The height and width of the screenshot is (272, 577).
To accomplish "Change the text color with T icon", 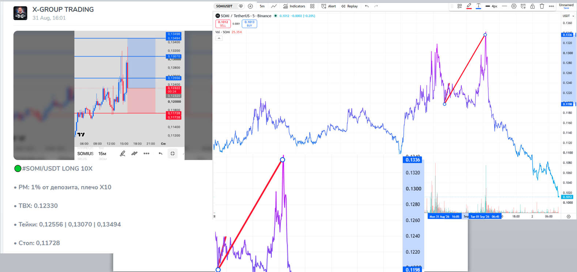I will 478,6.
